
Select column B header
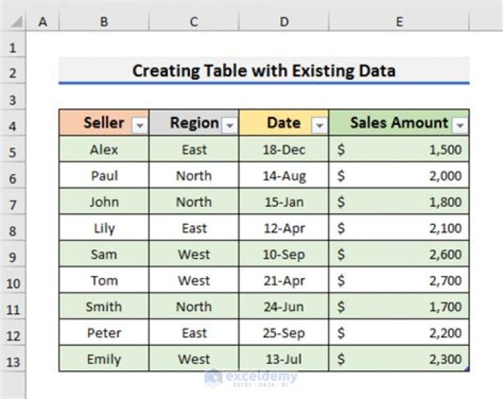(x=103, y=22)
